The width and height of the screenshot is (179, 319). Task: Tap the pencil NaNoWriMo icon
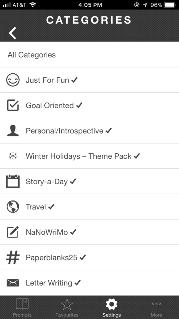coord(13,232)
